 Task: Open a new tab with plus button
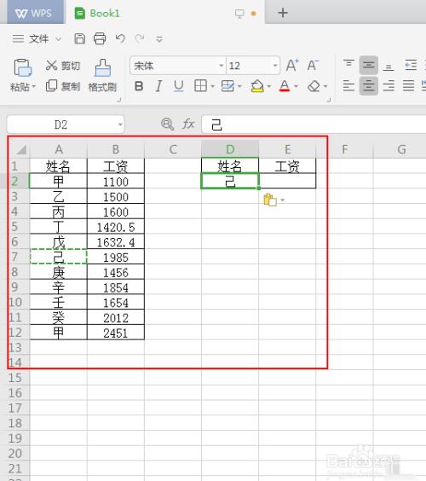(x=283, y=13)
